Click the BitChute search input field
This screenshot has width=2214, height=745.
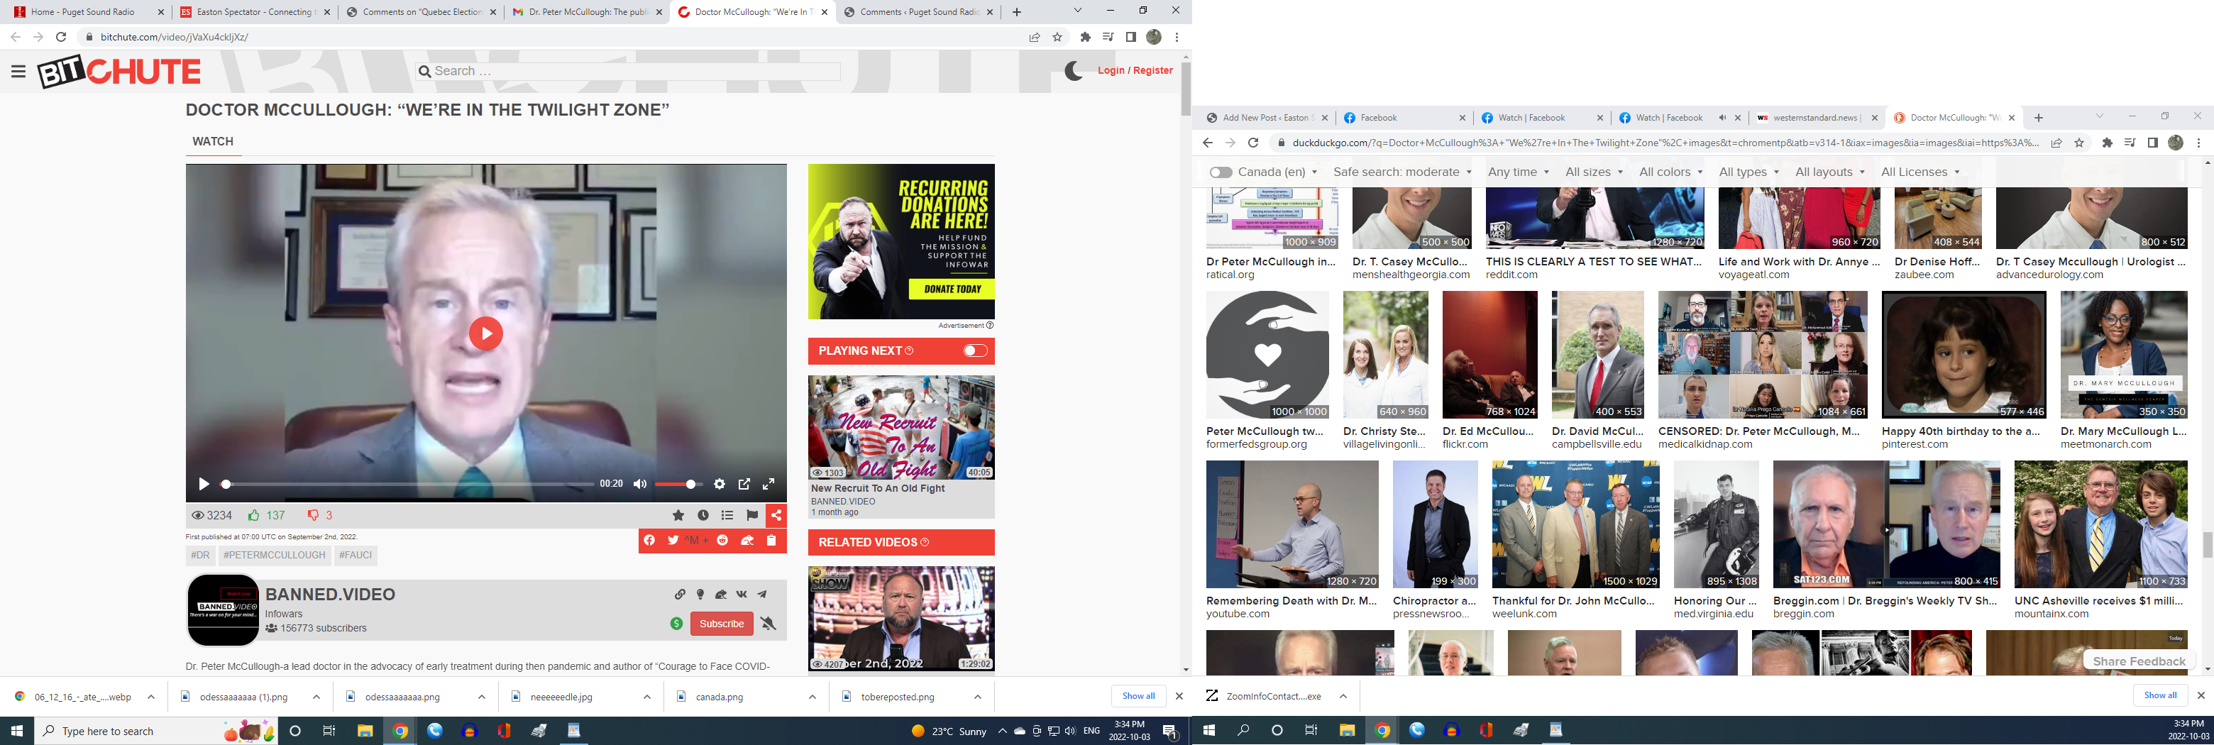pyautogui.click(x=634, y=72)
